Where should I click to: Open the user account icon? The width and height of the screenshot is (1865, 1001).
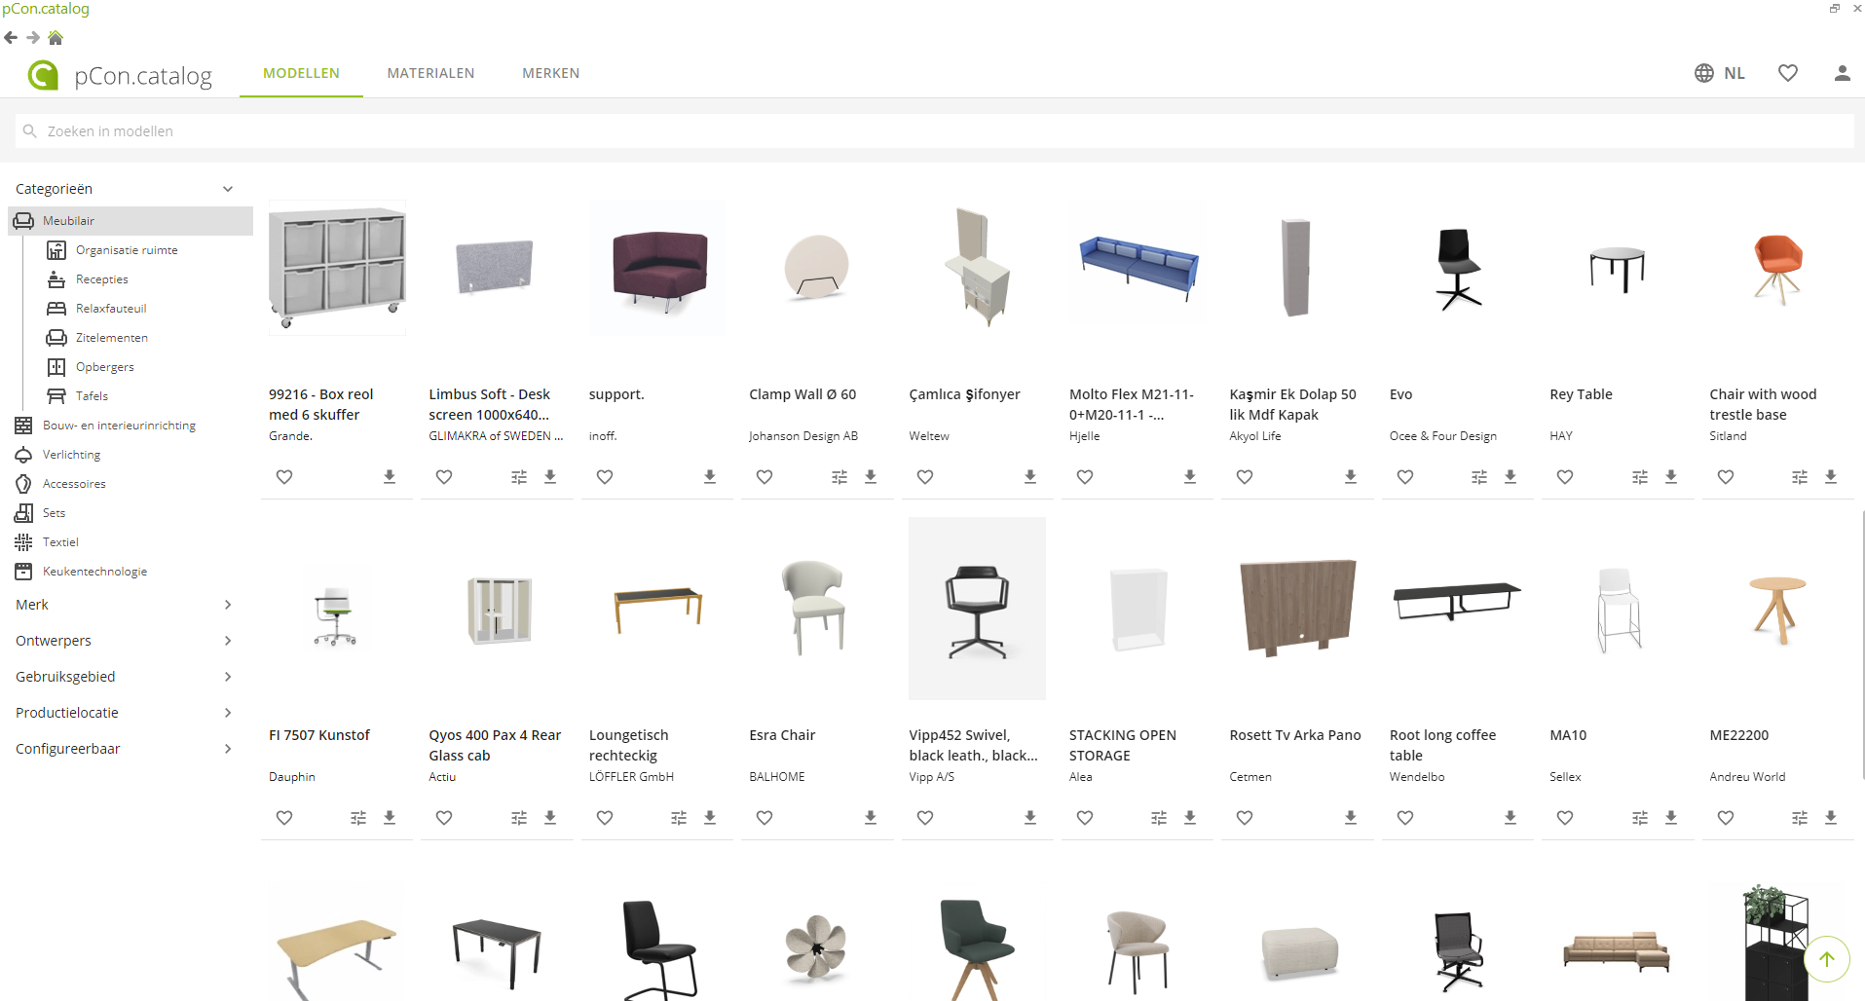(x=1842, y=73)
